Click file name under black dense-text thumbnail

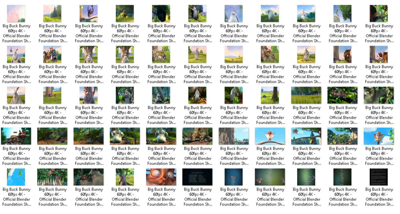[379, 197]
